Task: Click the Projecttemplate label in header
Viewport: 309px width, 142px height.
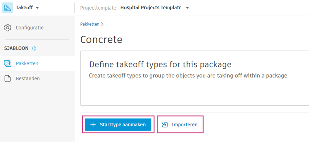Action: [x=98, y=8]
